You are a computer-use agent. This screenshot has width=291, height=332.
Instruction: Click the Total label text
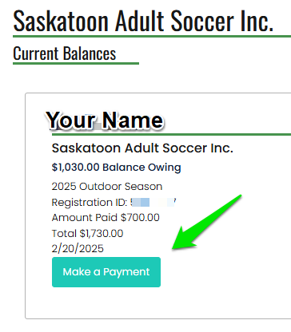coord(64,233)
